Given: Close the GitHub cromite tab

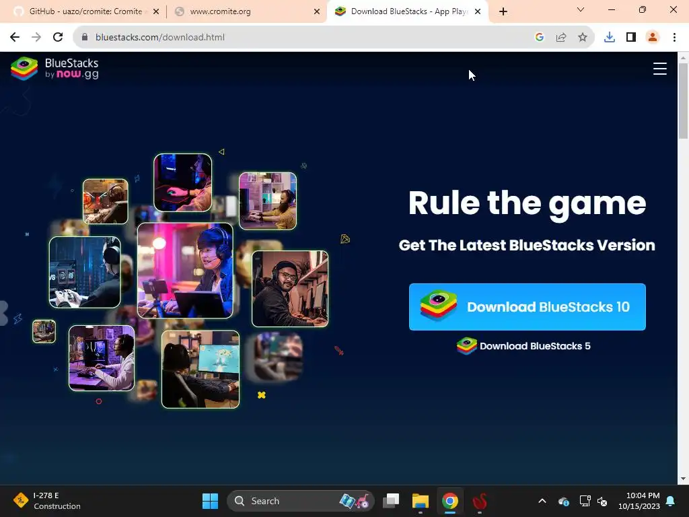Looking at the screenshot, I should [156, 11].
